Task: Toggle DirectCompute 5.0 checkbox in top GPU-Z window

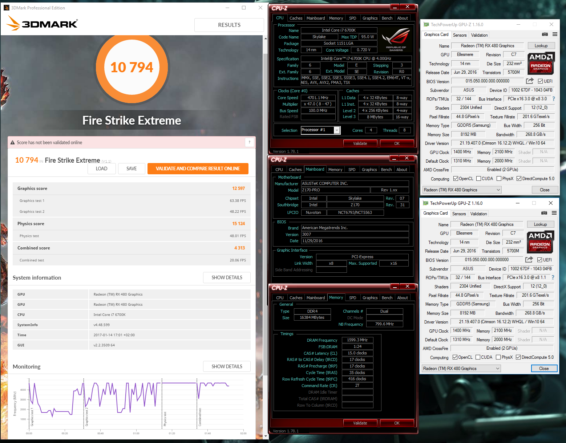Action: [519, 179]
